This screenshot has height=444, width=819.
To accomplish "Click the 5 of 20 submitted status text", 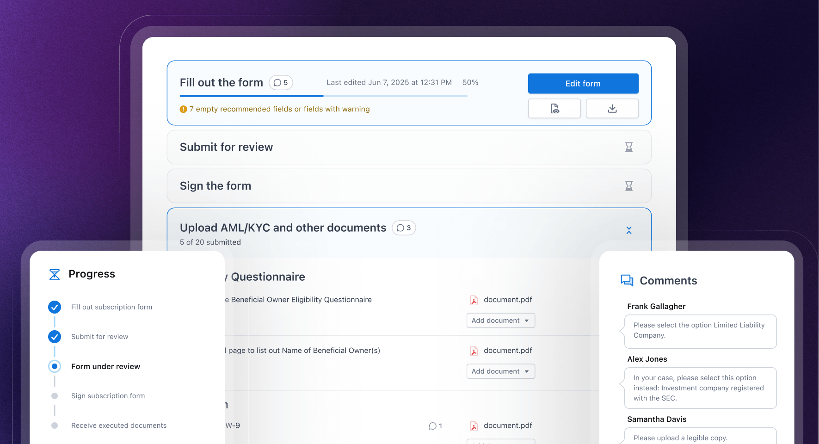I will 210,242.
